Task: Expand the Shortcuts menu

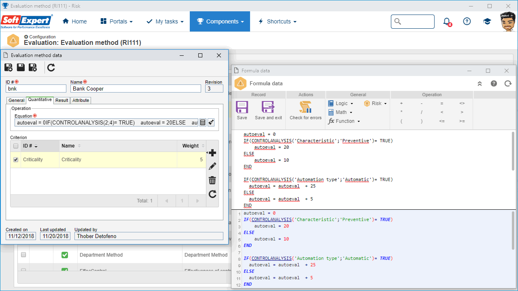Action: coord(277,21)
